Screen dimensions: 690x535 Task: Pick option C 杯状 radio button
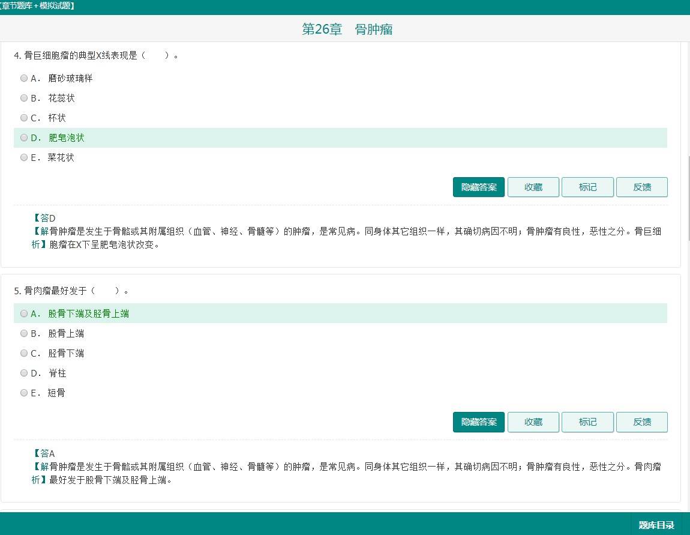24,118
